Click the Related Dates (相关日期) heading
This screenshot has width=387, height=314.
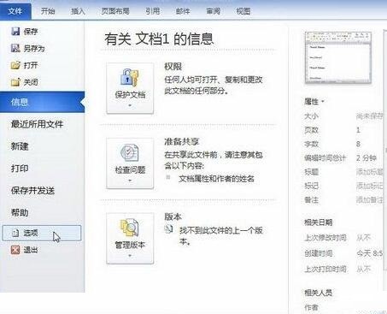(x=319, y=222)
